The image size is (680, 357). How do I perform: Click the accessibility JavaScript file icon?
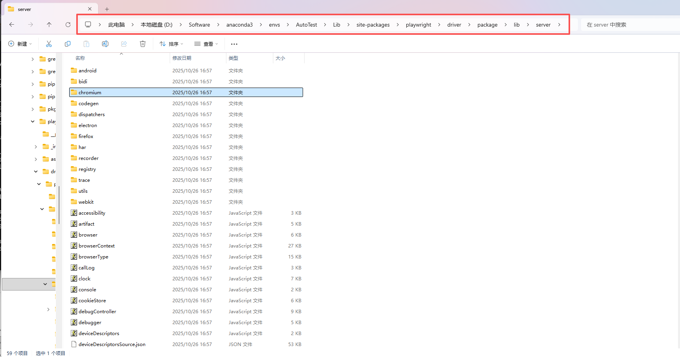[x=74, y=213]
